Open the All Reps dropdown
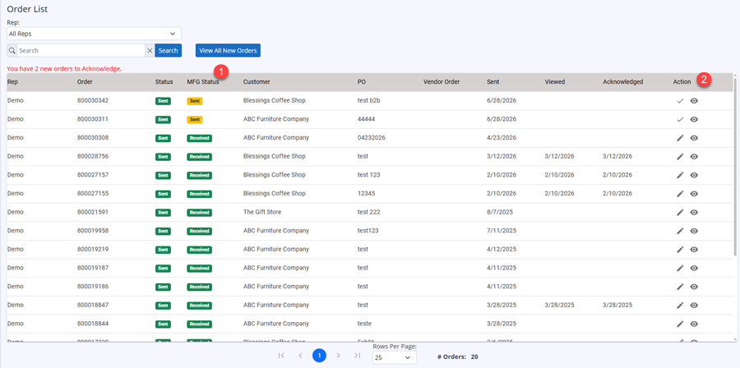 (94, 34)
